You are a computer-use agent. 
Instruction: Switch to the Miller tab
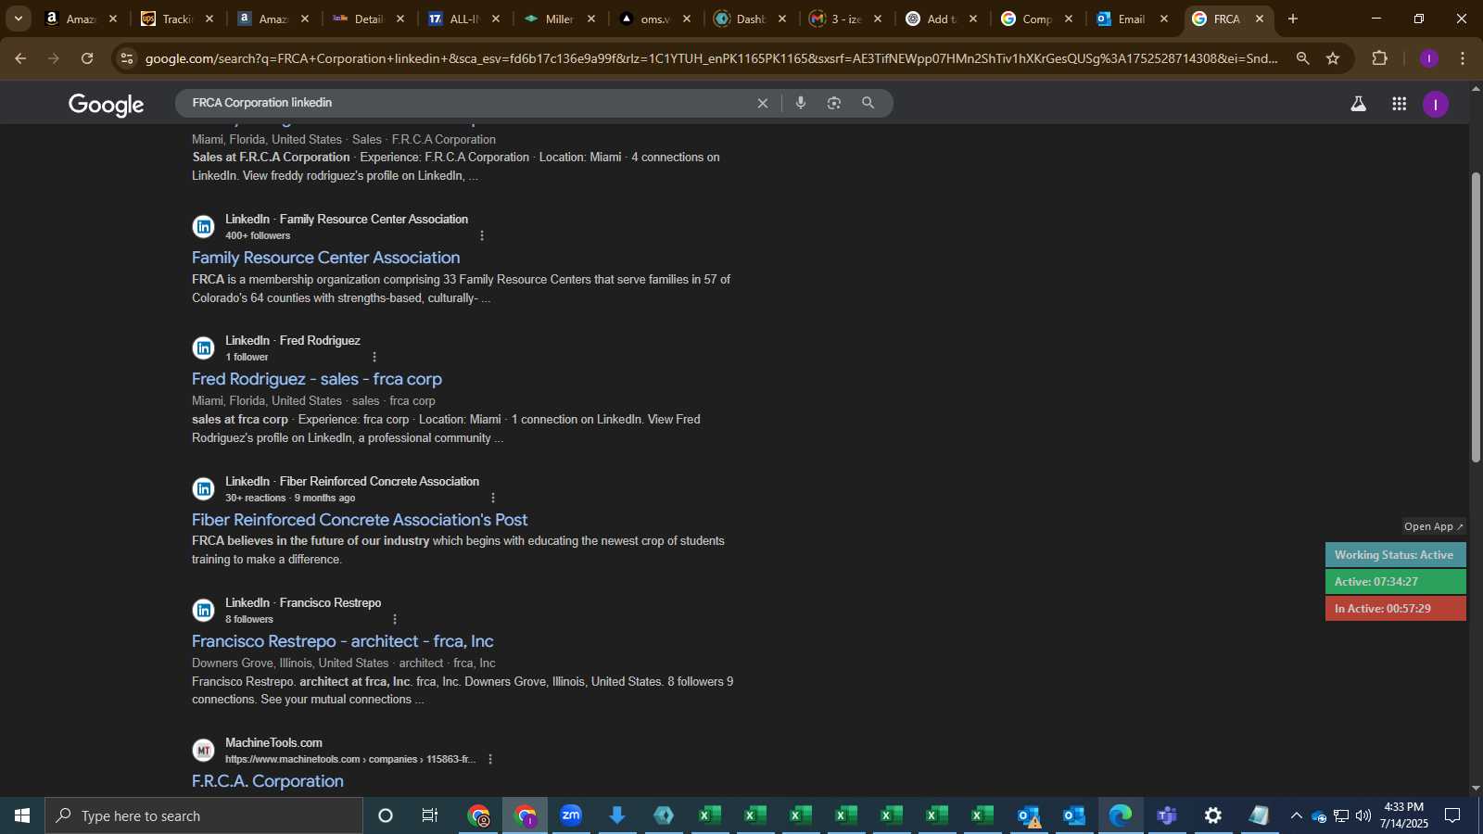coord(560,19)
